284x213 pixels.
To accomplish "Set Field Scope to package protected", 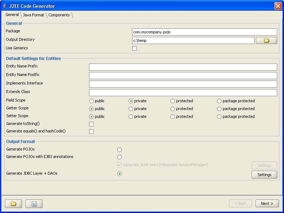I will (219, 101).
